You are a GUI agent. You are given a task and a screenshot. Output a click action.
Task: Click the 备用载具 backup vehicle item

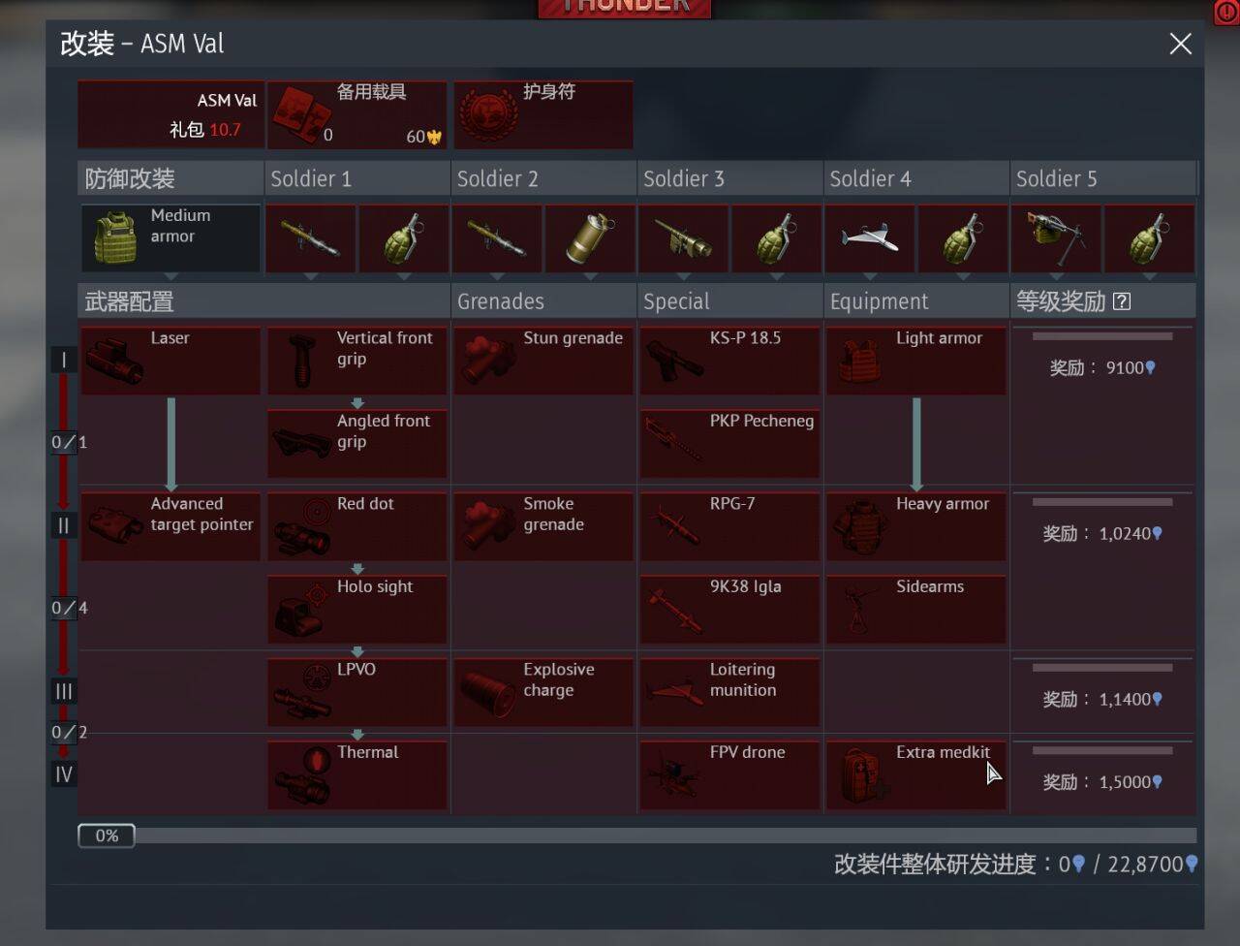tap(357, 114)
